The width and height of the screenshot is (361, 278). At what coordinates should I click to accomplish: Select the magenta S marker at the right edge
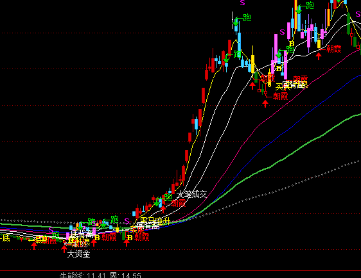coord(358,14)
